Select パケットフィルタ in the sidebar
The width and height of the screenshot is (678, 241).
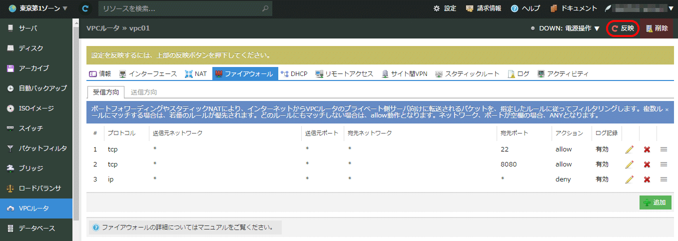(x=36, y=148)
